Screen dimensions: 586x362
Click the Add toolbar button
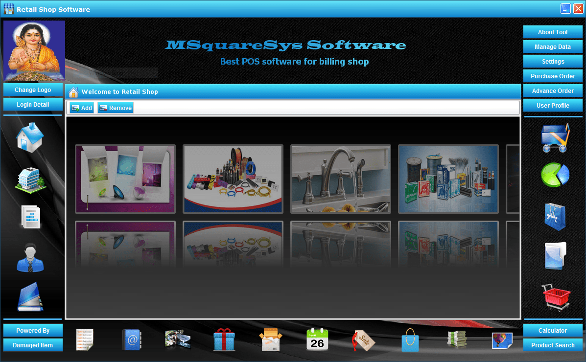(x=82, y=108)
